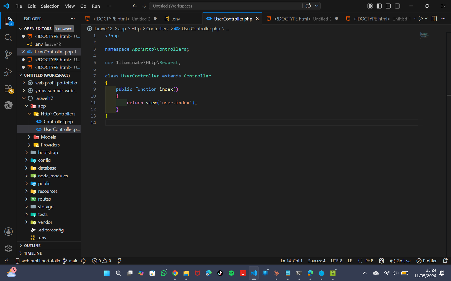Expand the ymps-sumbar-web folder

(x=49, y=91)
